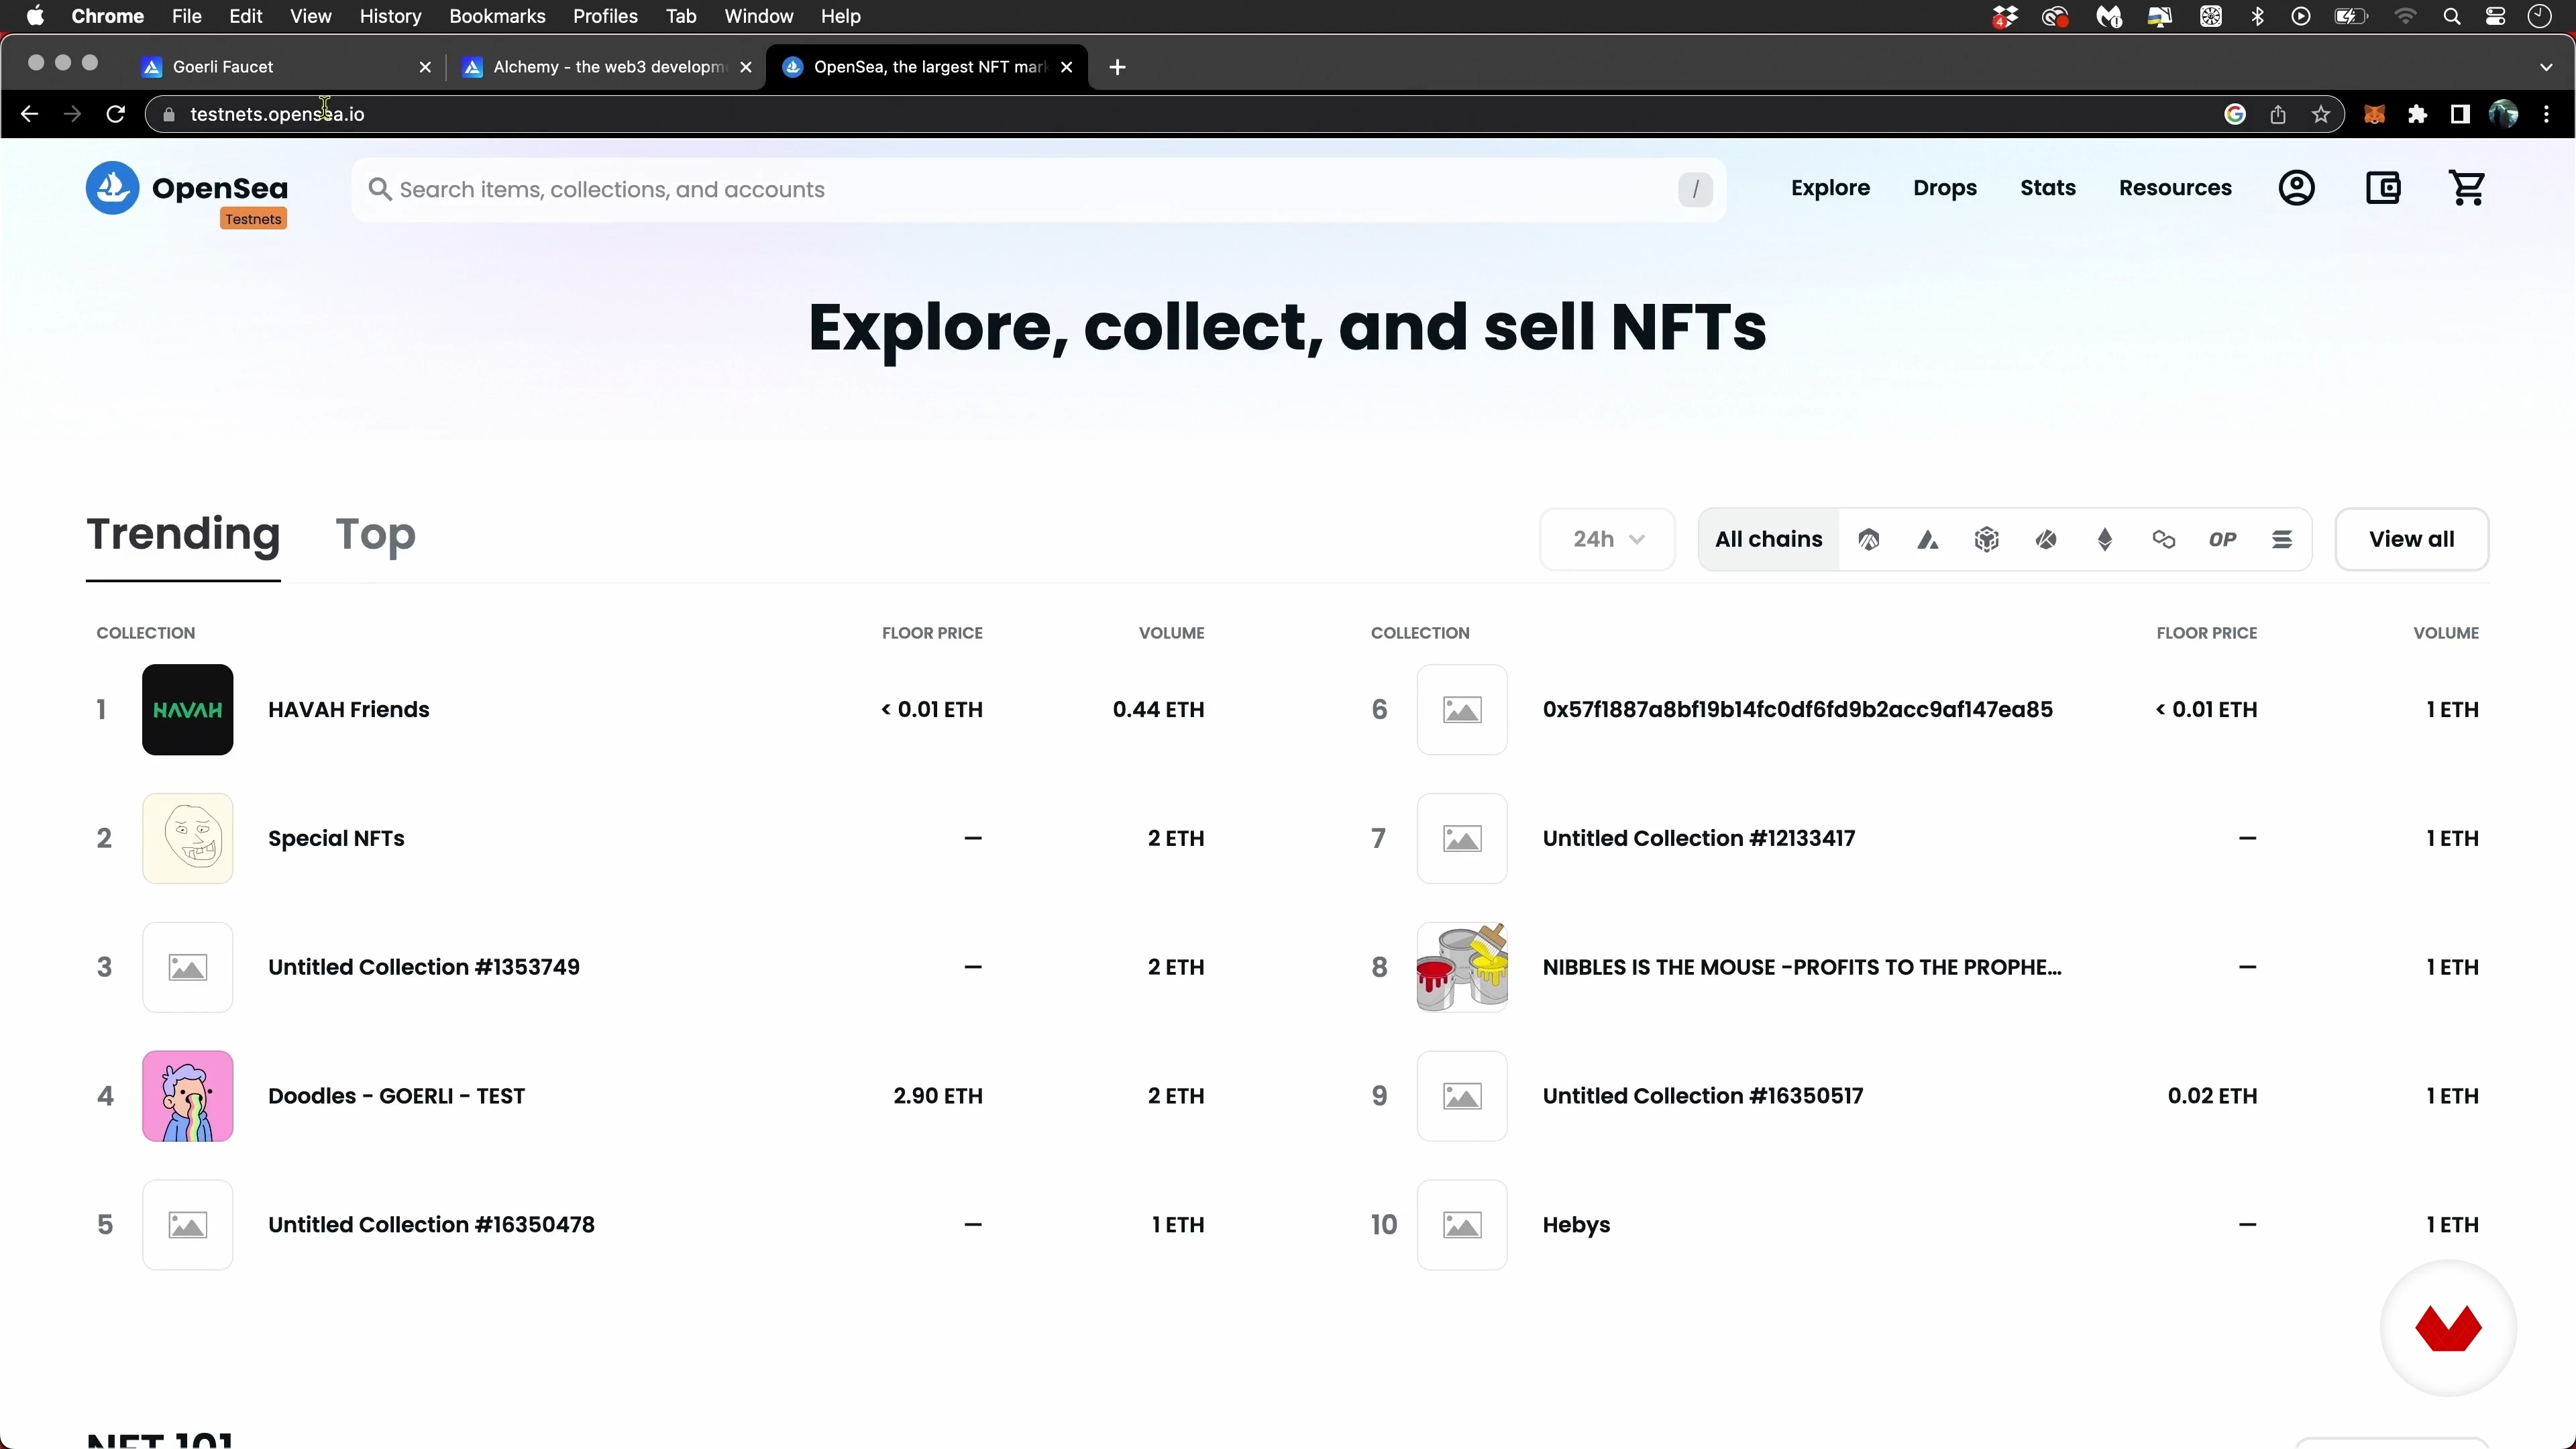Image resolution: width=2576 pixels, height=1449 pixels.
Task: Select the All chains filter
Action: click(x=1768, y=540)
